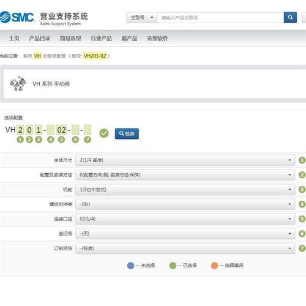Viewport: 306px width, 306px height.
Task: Select model code box showing 2
Action: click(20, 130)
